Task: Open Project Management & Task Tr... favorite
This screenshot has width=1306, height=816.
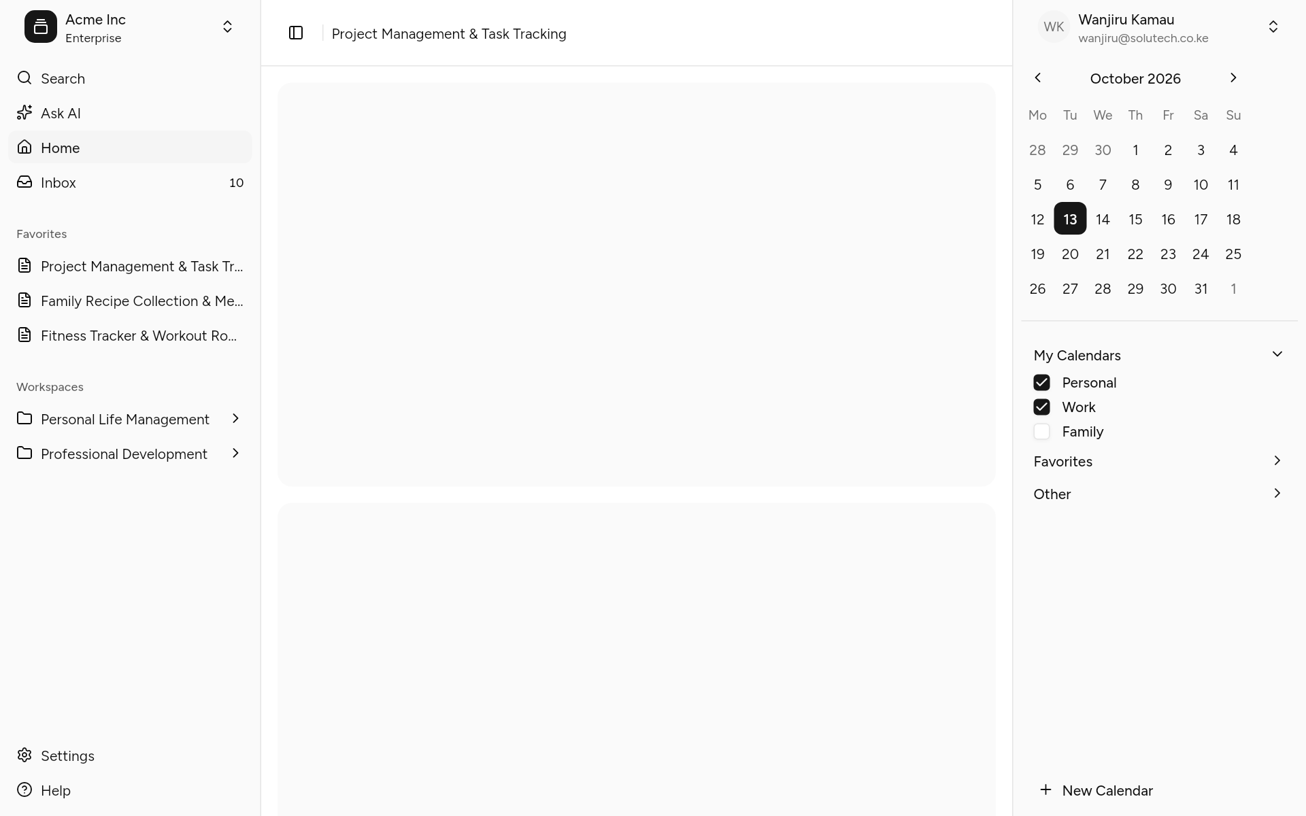Action: coord(130,266)
